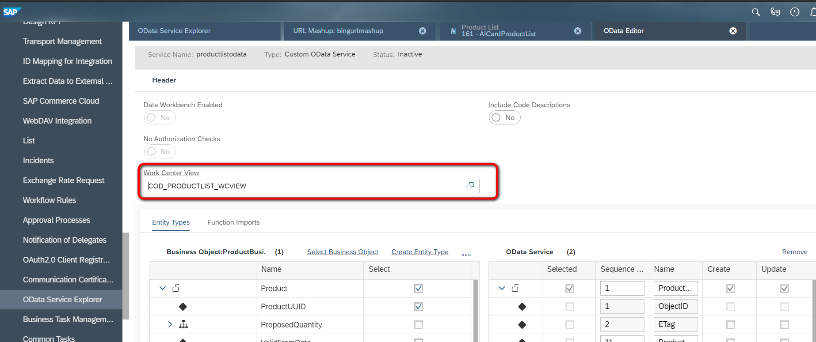Viewport: 816px width, 342px height.
Task: Open Approval Processes in sidebar
Action: tap(57, 220)
